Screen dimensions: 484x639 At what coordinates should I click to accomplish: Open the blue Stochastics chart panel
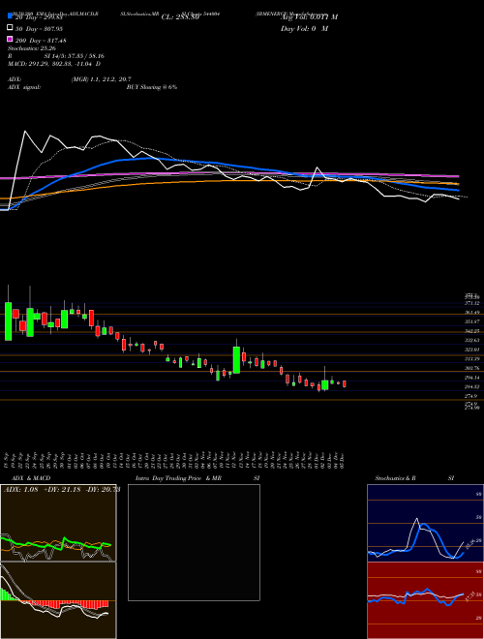coord(425,523)
